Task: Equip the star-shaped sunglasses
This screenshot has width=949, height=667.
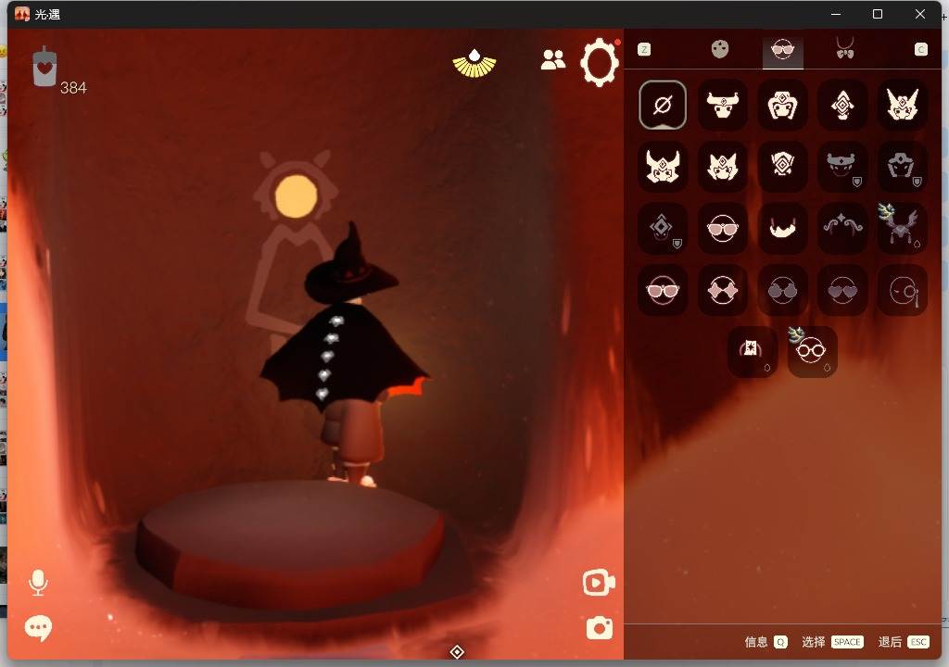Action: (723, 290)
